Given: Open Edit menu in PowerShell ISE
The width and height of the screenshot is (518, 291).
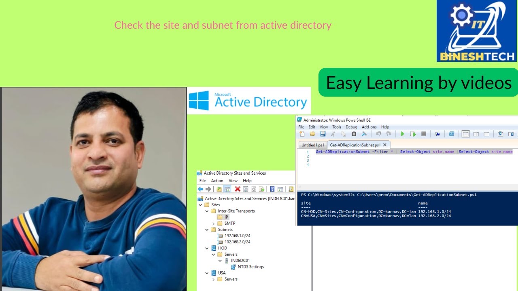Looking at the screenshot, I should point(312,127).
